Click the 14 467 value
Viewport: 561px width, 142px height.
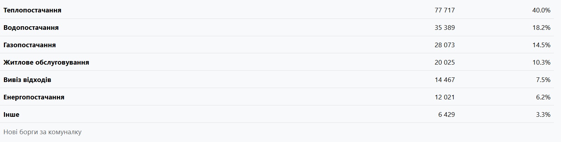point(445,80)
